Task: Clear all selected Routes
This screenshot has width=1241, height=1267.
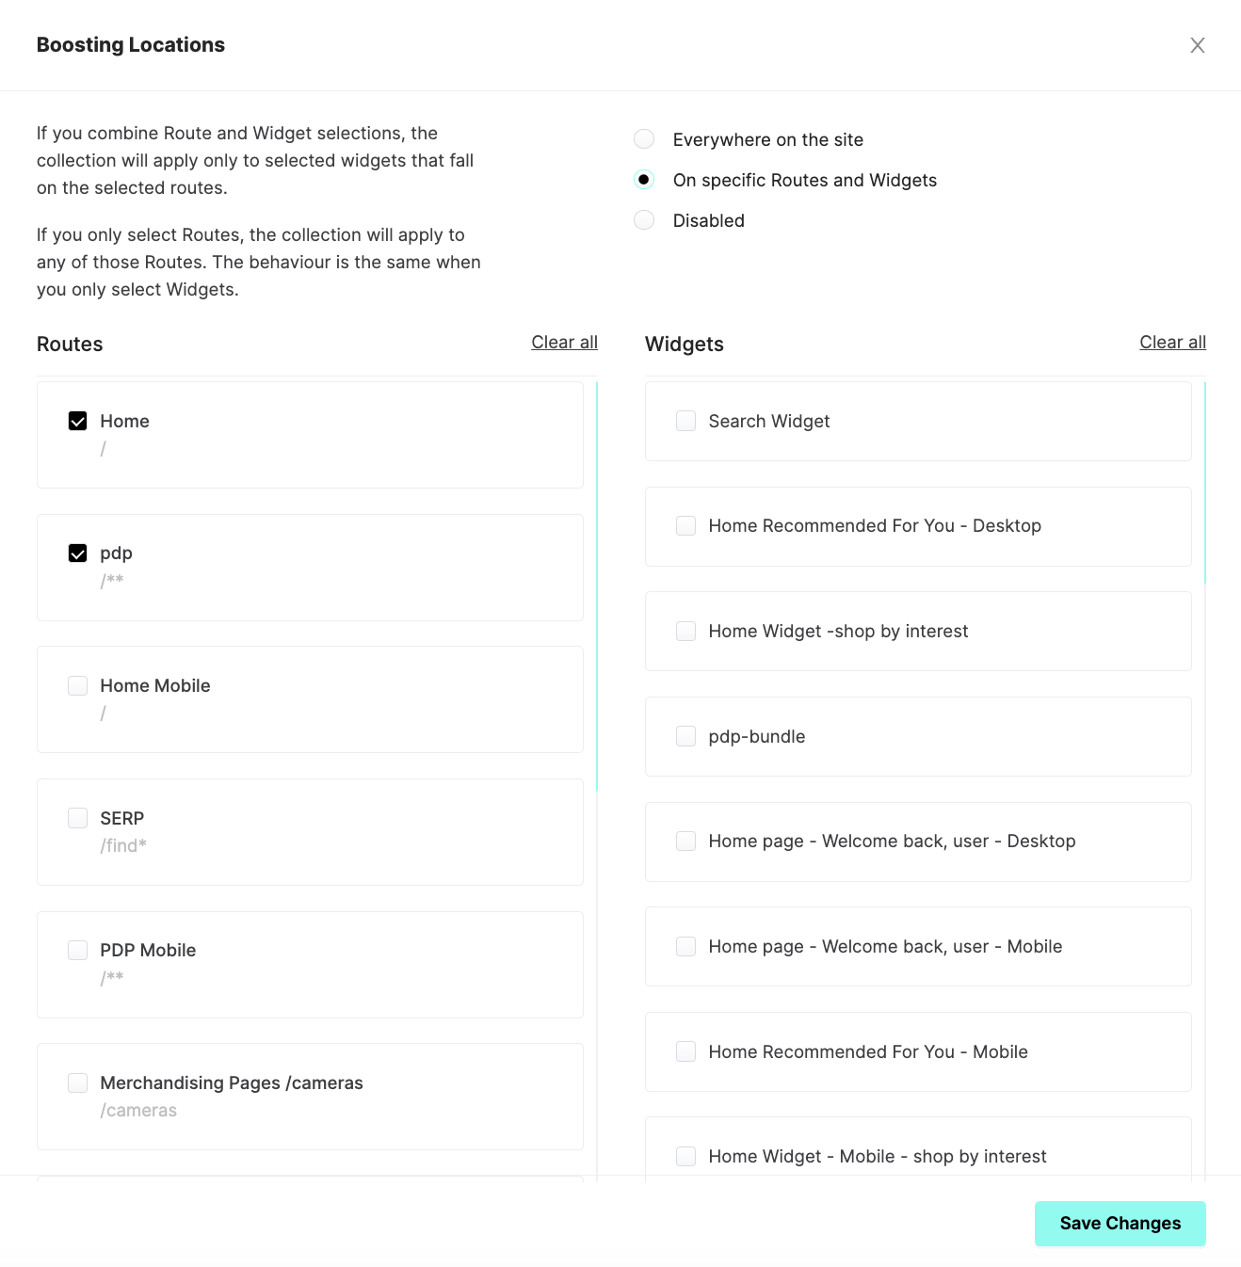Action: [x=564, y=343]
